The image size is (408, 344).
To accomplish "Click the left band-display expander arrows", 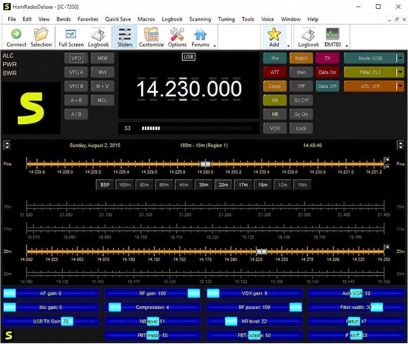I will (7, 145).
